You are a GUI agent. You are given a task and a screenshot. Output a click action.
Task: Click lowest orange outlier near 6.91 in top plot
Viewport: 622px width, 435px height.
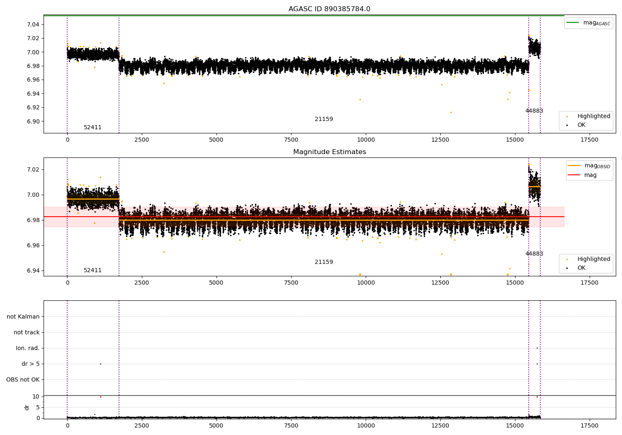pyautogui.click(x=451, y=113)
